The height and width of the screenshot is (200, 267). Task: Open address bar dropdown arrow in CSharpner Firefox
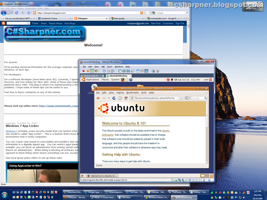click(x=149, y=13)
